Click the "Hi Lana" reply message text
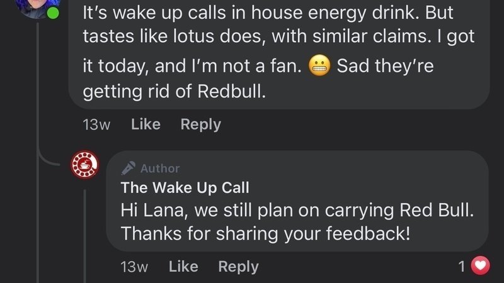 tap(295, 210)
